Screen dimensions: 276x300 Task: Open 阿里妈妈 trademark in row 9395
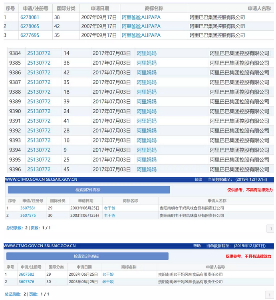147,160
